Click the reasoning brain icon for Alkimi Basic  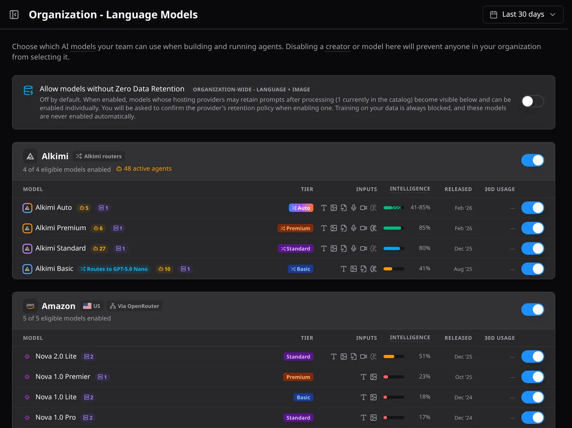373,269
